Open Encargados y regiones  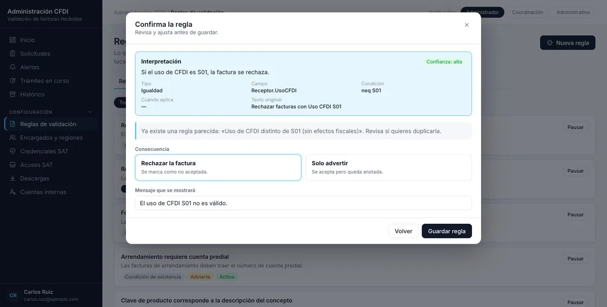[x=51, y=138]
